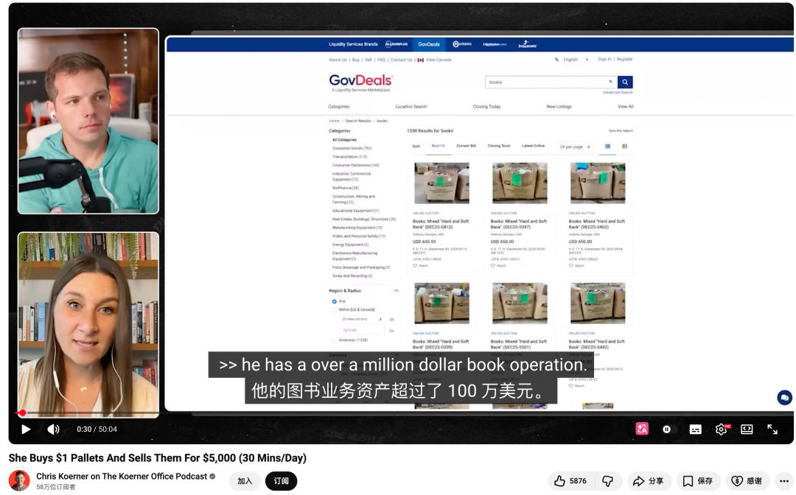Click the video progress bar scrubber
Viewport: 796px width, 495px height.
[22, 412]
